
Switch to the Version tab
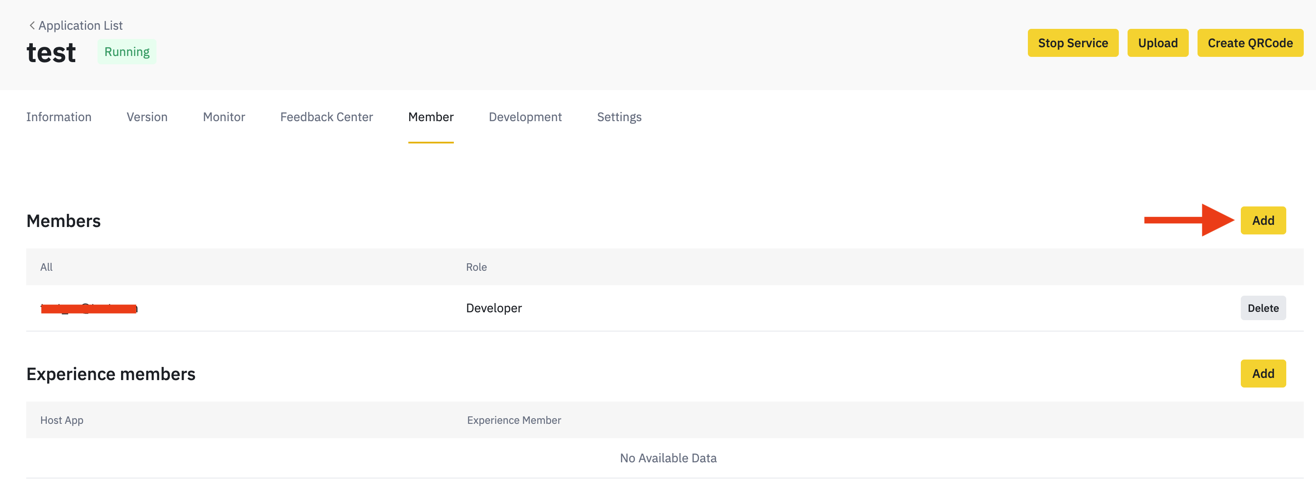[147, 117]
